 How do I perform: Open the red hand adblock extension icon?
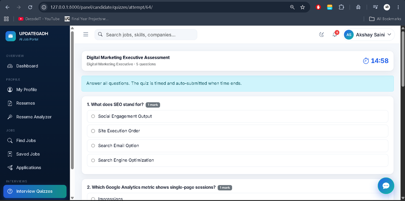318,7
